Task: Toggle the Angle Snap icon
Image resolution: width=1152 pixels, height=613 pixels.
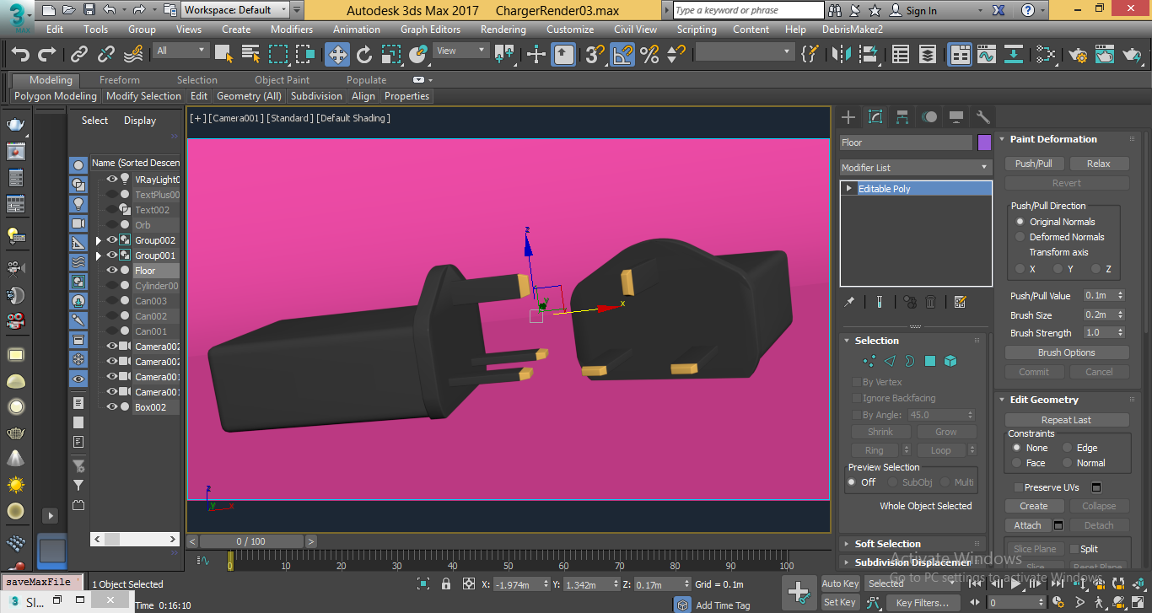Action: pos(622,55)
